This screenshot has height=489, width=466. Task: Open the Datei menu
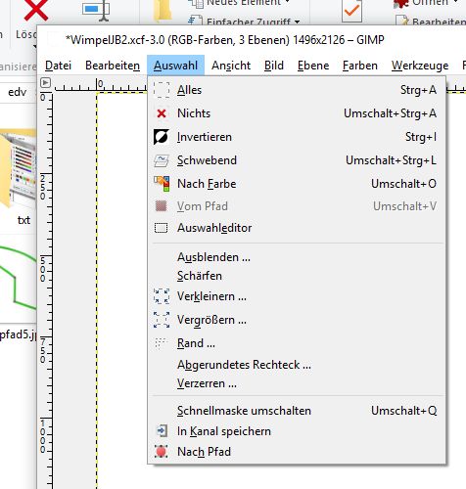[58, 66]
